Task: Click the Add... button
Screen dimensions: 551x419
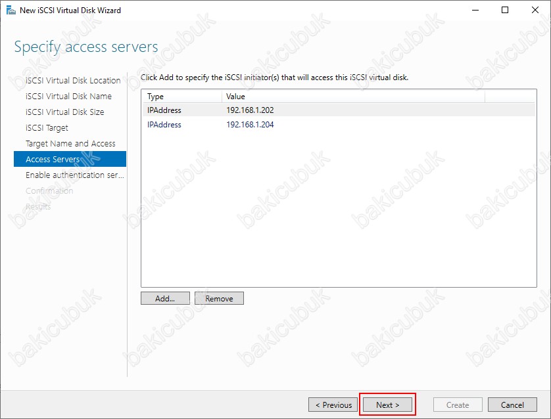Action: [x=165, y=298]
